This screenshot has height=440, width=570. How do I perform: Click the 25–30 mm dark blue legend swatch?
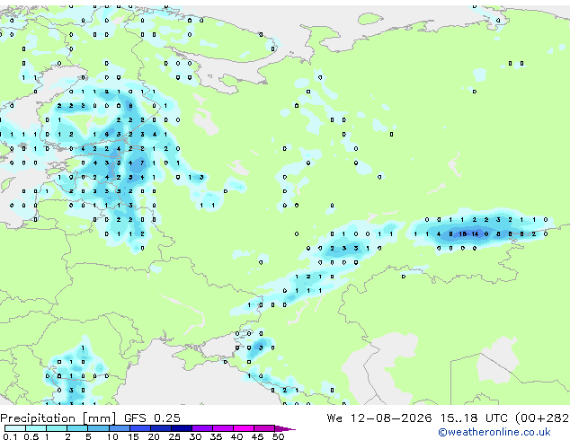[x=182, y=428]
